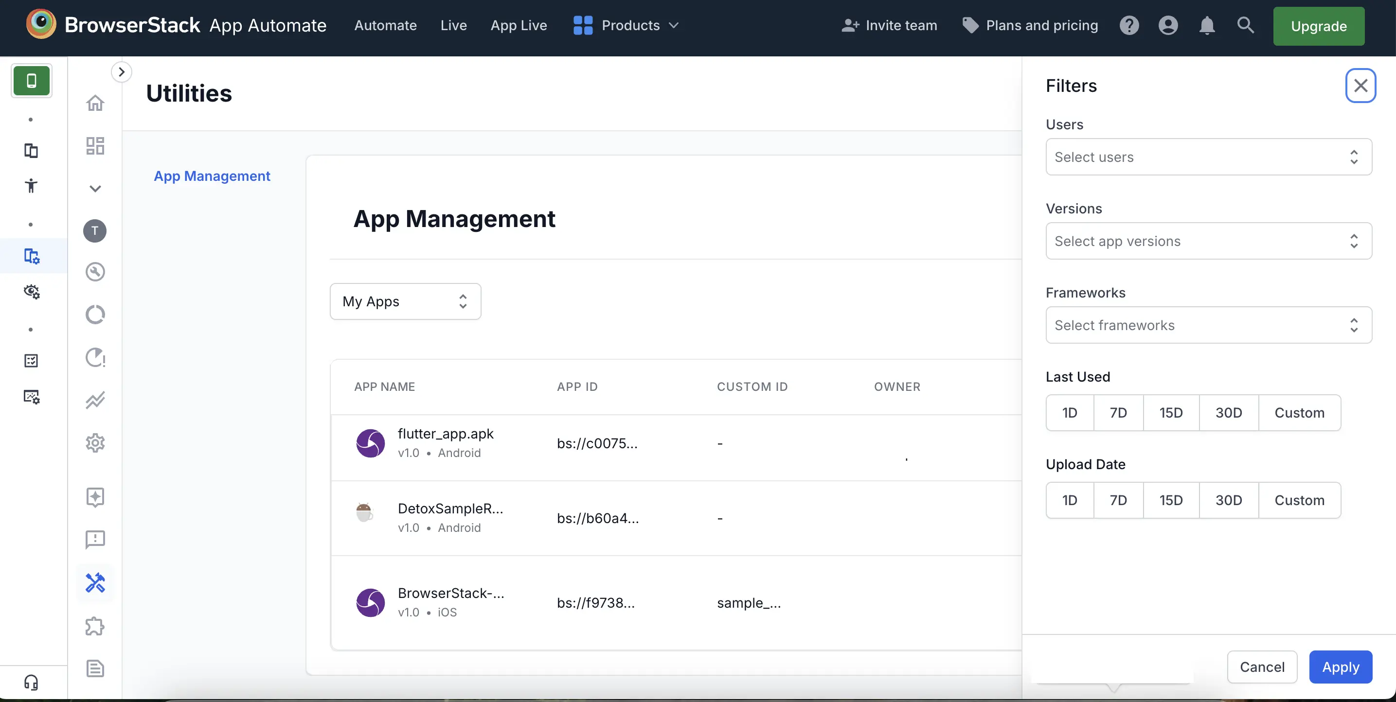Click the T avatar circle

pos(95,231)
